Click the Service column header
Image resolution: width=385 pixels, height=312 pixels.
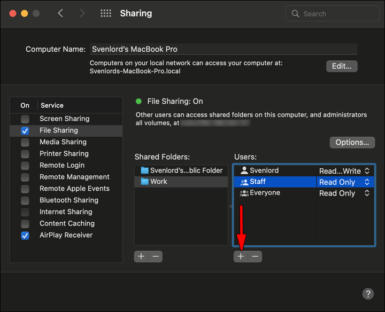(80, 105)
